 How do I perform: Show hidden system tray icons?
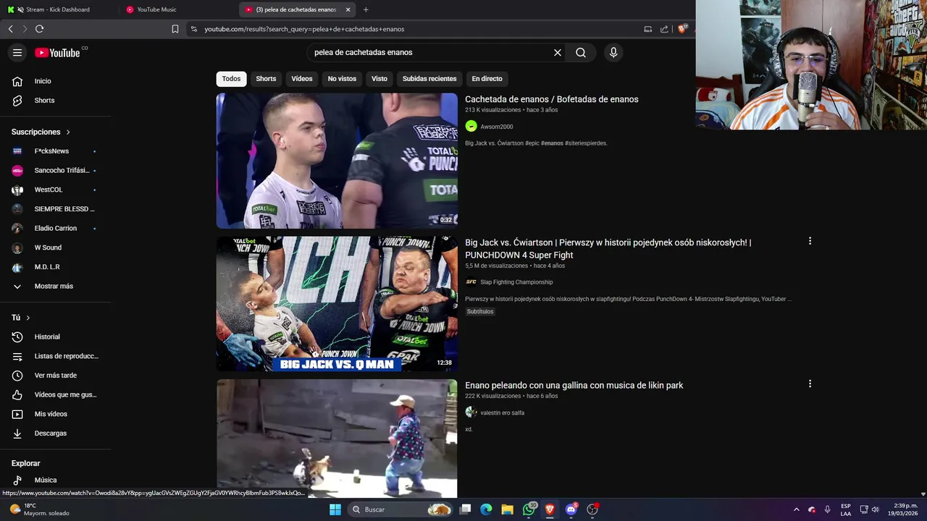click(x=796, y=509)
